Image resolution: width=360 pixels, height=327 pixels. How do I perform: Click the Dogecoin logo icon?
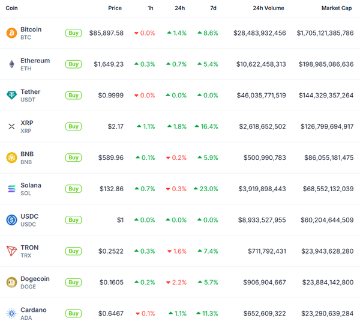(x=11, y=282)
